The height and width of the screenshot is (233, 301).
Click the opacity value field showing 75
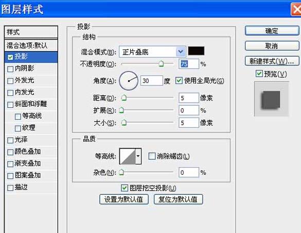pos(189,64)
